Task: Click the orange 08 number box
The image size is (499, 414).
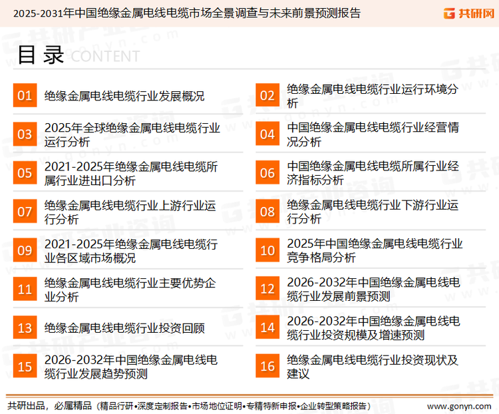Action: 267,212
